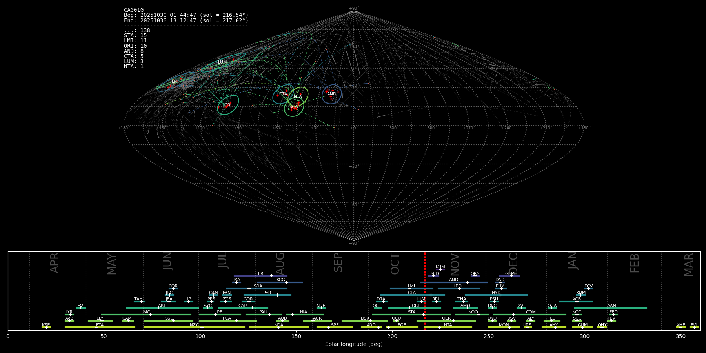The width and height of the screenshot is (706, 353).
Task: Click the HYD shower bar in the timeline
Action: (x=496, y=295)
